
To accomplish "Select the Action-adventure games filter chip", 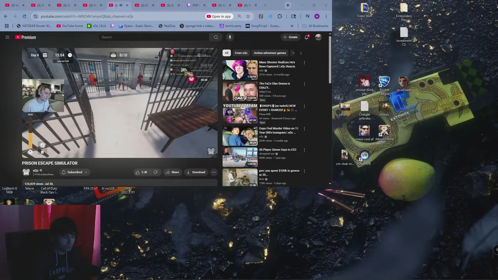I will (270, 53).
